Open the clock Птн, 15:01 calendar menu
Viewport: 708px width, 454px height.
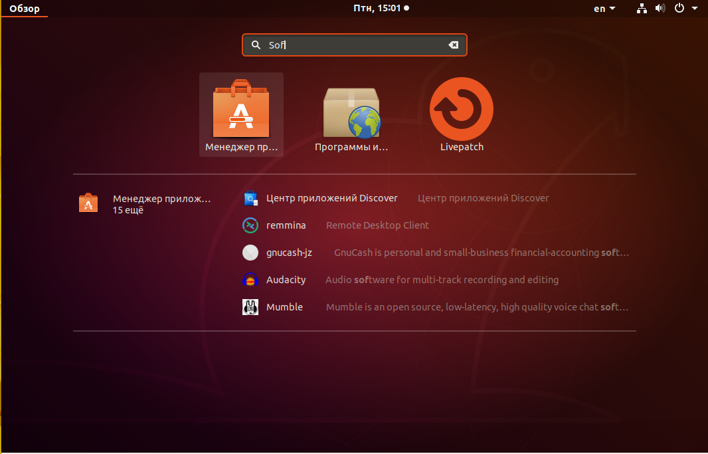pyautogui.click(x=381, y=8)
